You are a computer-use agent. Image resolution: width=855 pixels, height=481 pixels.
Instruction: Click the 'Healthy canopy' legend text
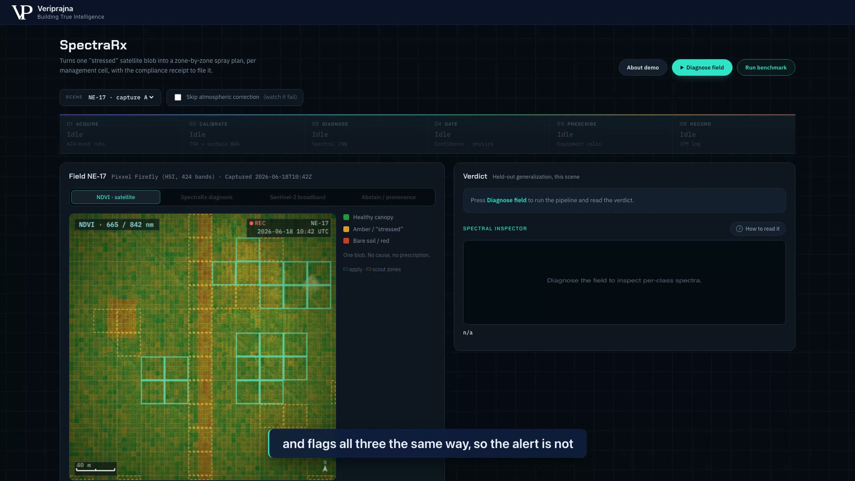[x=373, y=217]
